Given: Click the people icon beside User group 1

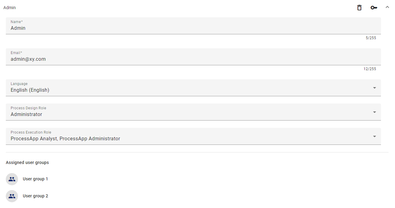Looking at the screenshot, I should click(12, 179).
